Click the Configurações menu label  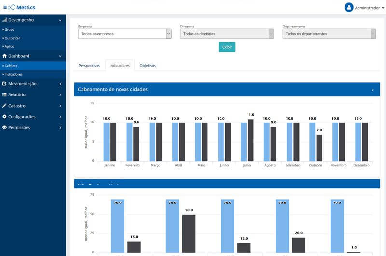tap(22, 117)
